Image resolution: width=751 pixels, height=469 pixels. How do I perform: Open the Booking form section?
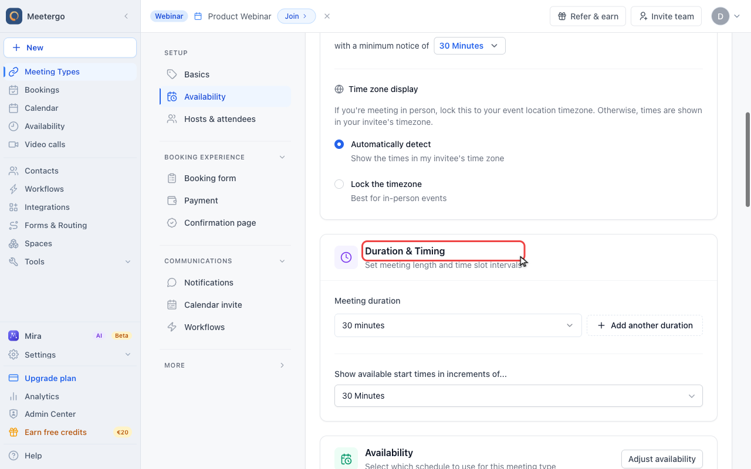225,178
